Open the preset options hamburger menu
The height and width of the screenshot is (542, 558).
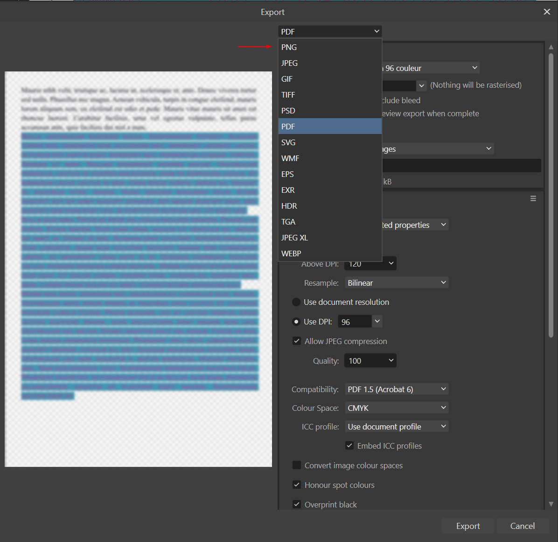[533, 198]
